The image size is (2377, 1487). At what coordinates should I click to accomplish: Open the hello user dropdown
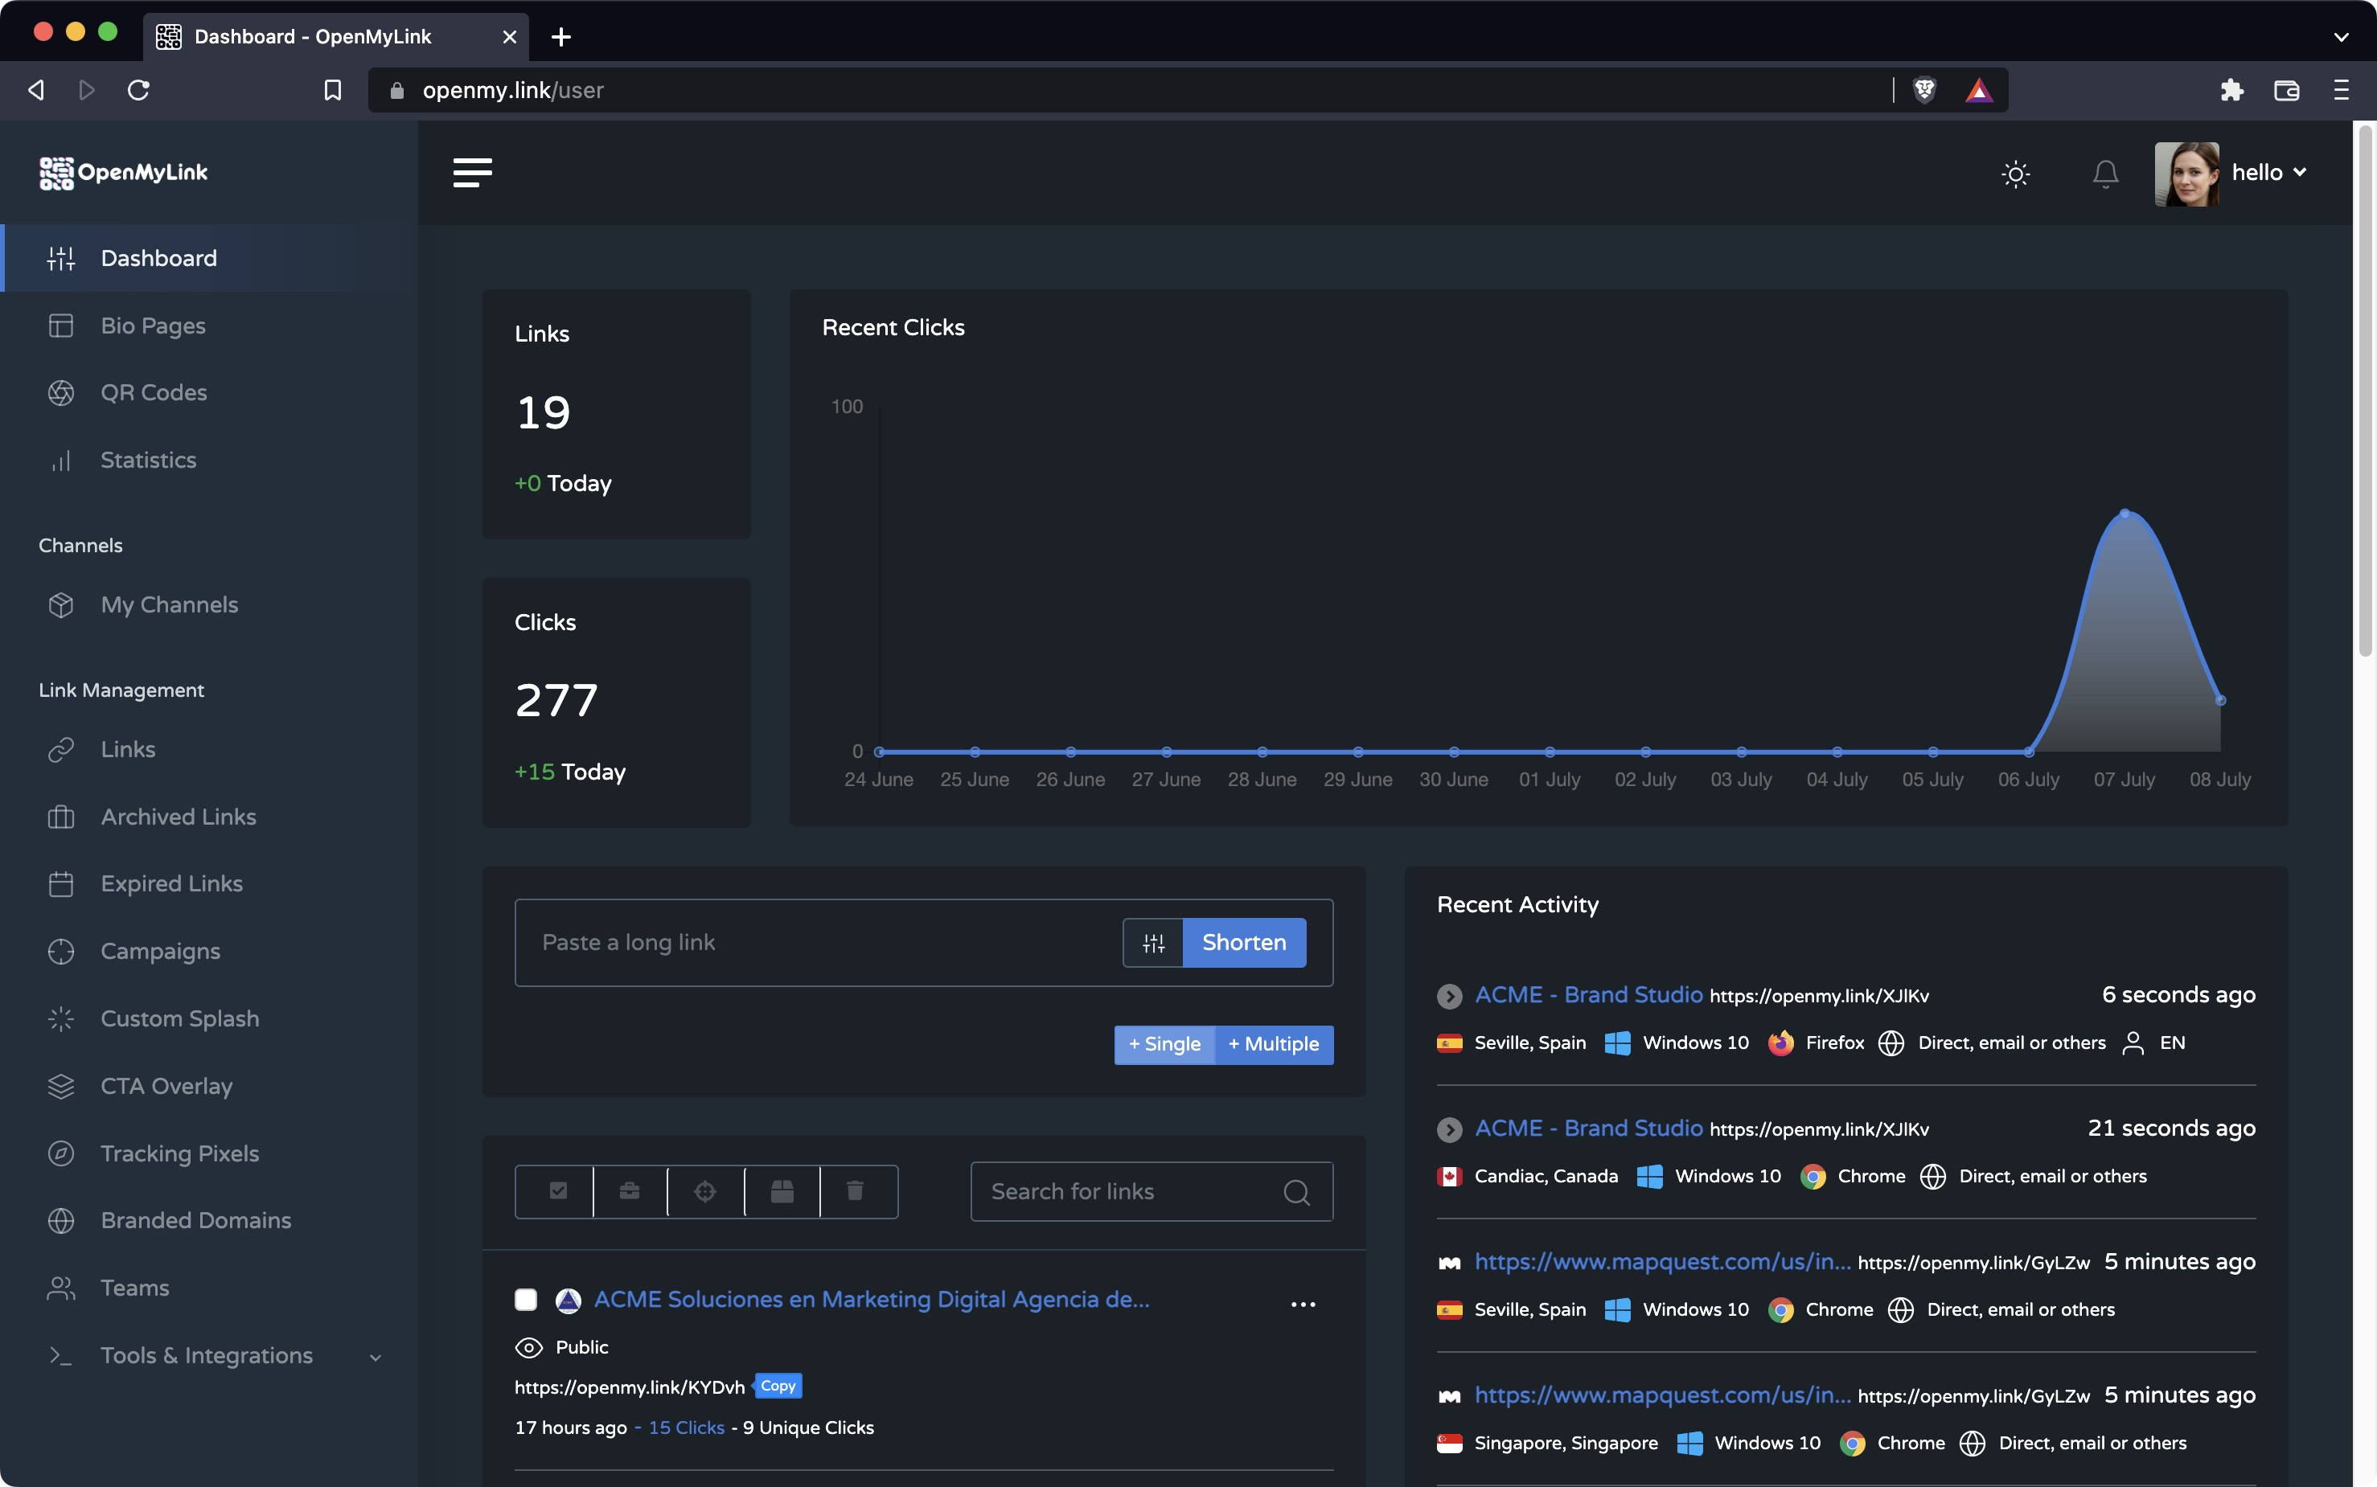click(x=2268, y=173)
